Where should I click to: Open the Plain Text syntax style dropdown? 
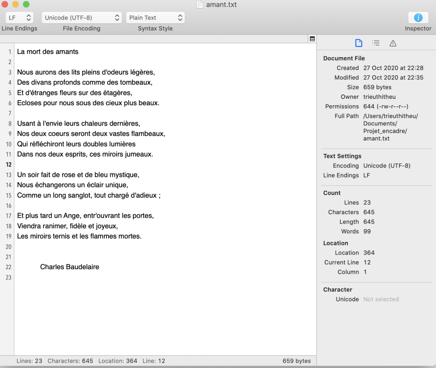(155, 18)
